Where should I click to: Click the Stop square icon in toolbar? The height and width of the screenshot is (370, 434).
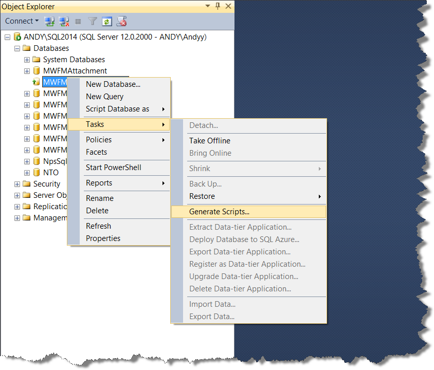coord(78,22)
